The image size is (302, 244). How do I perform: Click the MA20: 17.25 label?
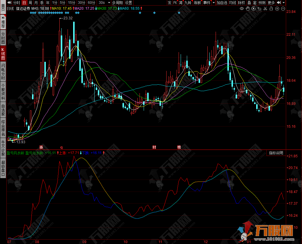(85, 8)
